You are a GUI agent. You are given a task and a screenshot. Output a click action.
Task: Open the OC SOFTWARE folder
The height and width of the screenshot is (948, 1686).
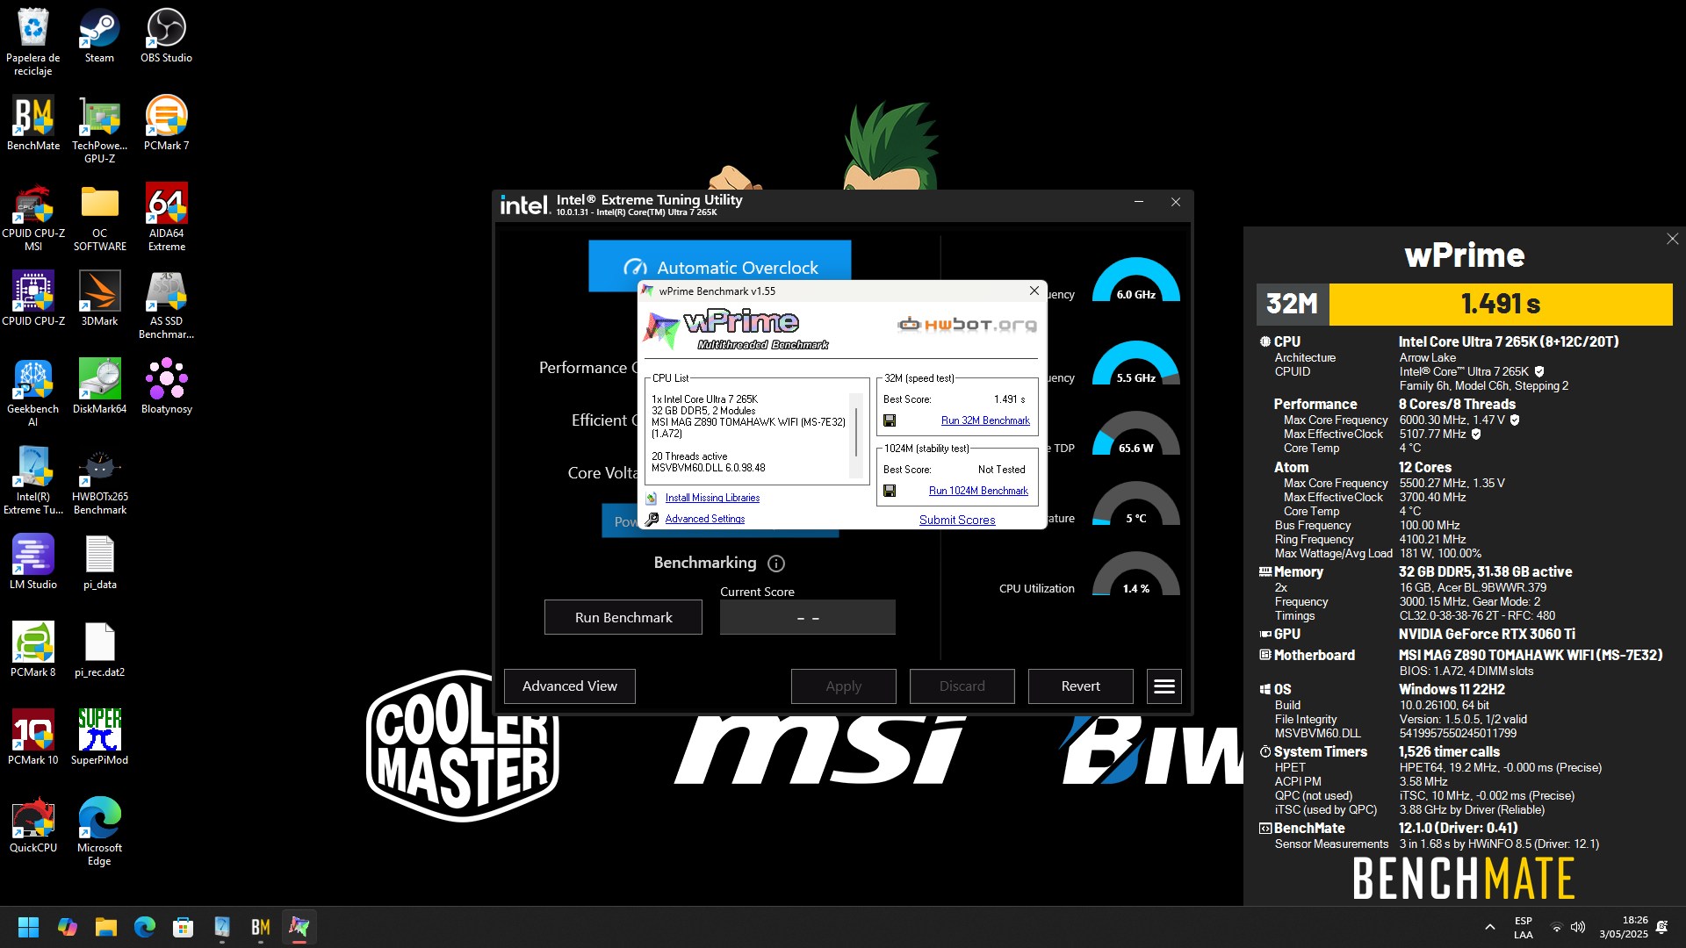99,218
